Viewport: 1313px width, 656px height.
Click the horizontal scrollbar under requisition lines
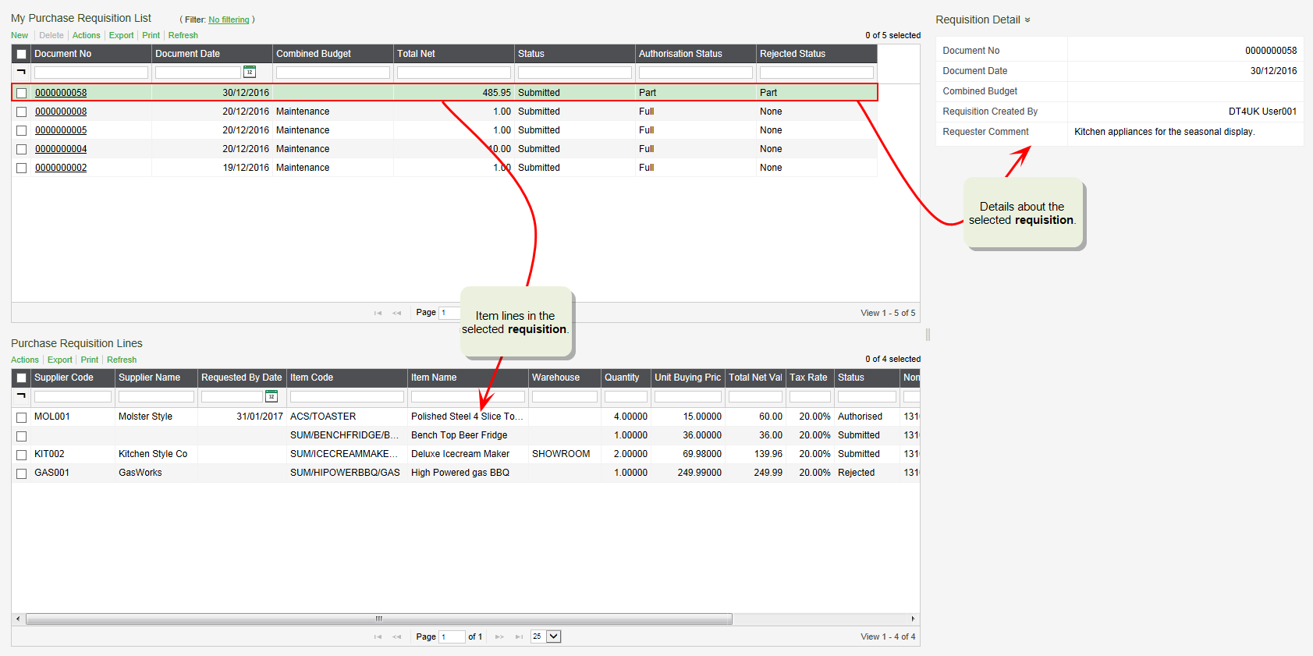pos(378,619)
